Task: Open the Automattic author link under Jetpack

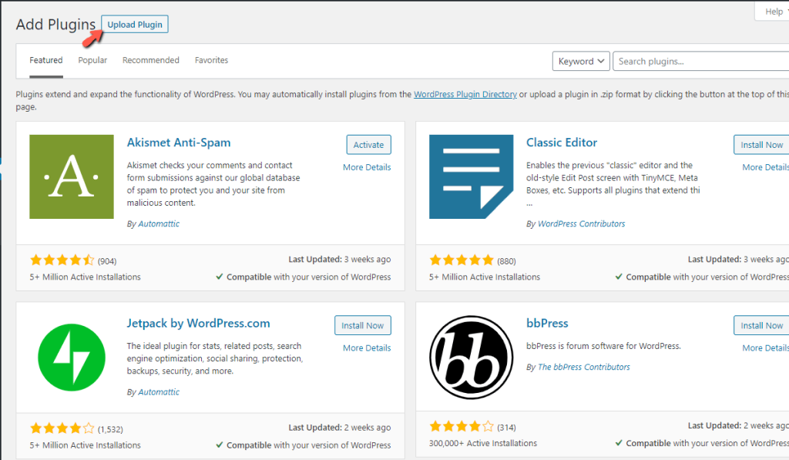Action: (159, 391)
